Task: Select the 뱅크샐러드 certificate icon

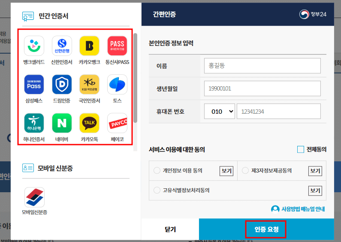Action: [34, 46]
